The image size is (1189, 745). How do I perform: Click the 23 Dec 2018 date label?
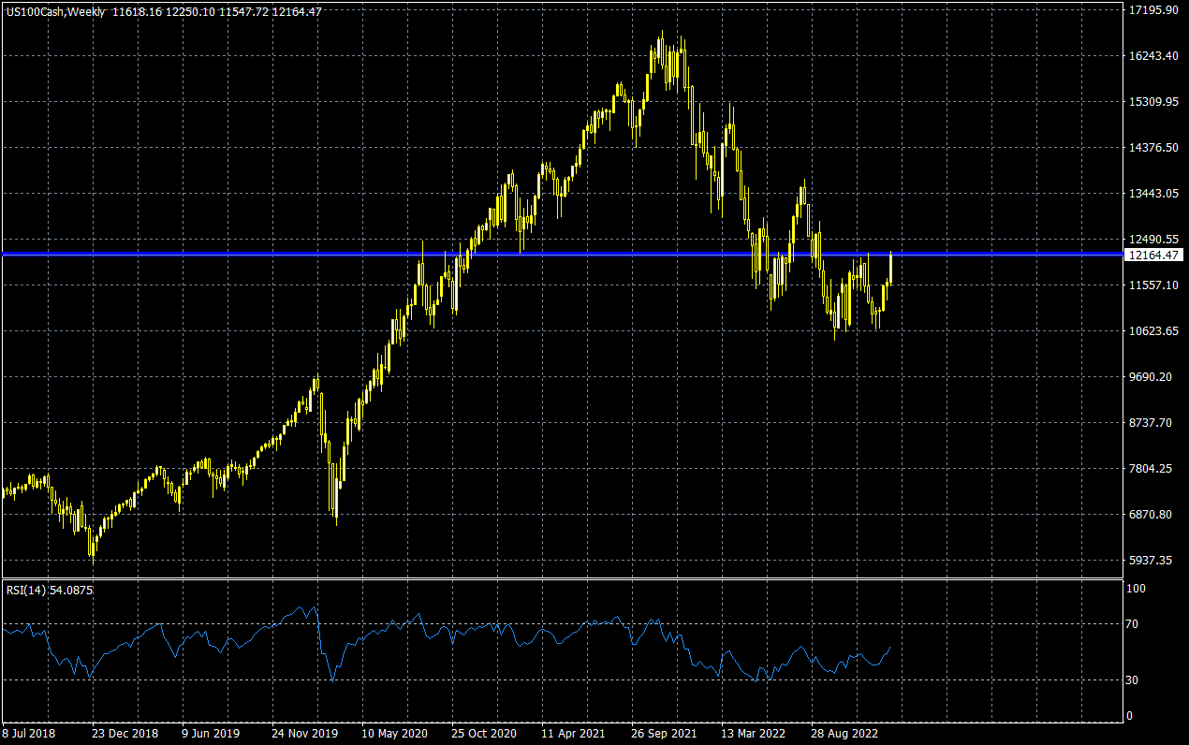(127, 734)
